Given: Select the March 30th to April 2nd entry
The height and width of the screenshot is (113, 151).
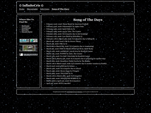Looking at the screenshot, I should tap(63, 81).
